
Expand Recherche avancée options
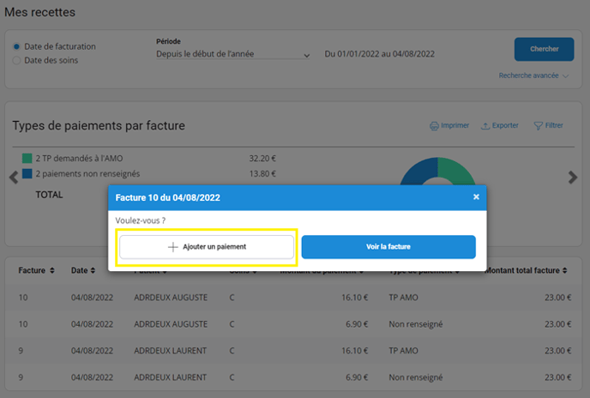[x=533, y=76]
